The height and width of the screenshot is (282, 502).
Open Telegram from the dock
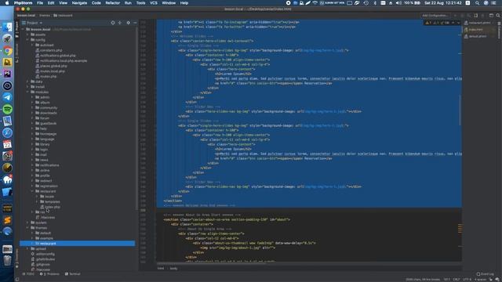[7, 97]
